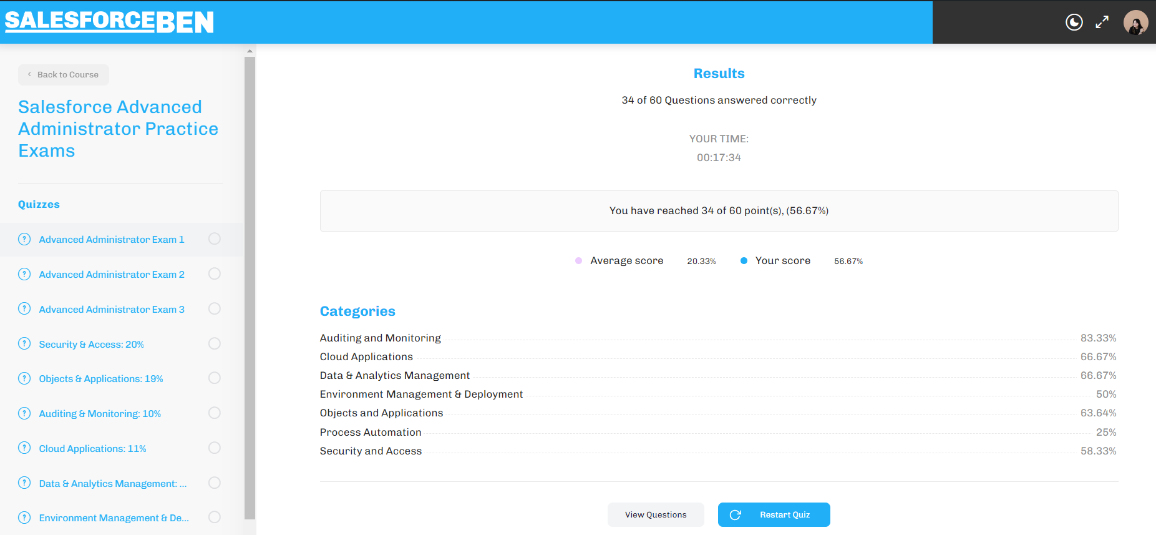The image size is (1156, 535).
Task: Toggle dark mode moon icon
Action: (x=1074, y=22)
